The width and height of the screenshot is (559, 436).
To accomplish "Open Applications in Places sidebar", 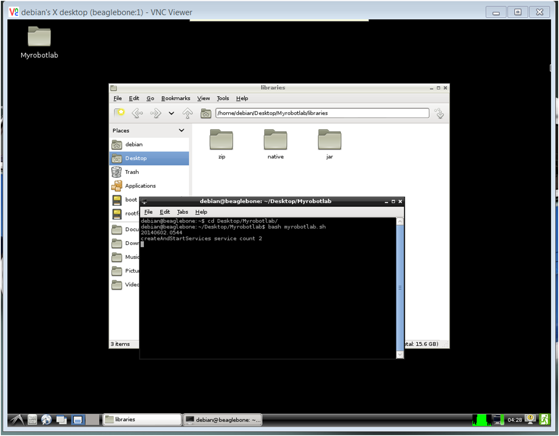I will [x=149, y=186].
